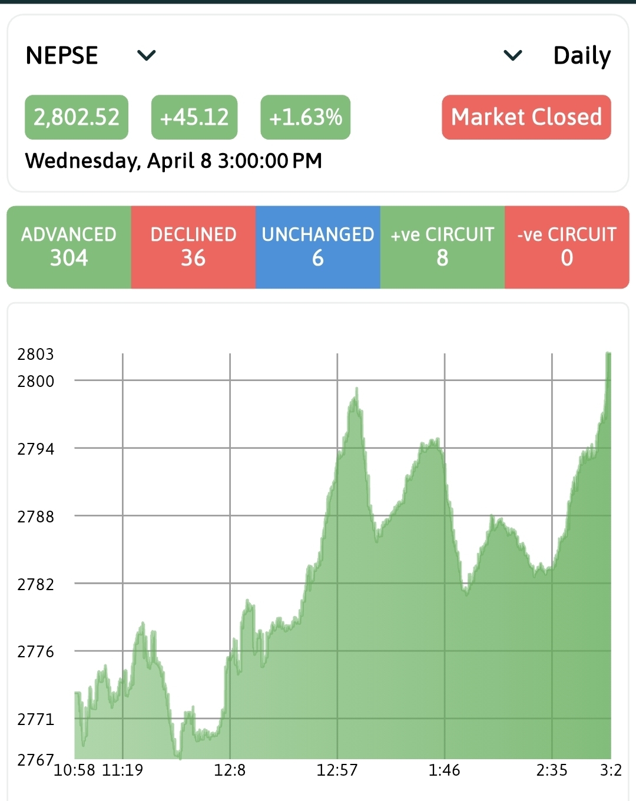Expand the NEPSE index dropdown chevron
This screenshot has height=801, width=636.
click(146, 55)
